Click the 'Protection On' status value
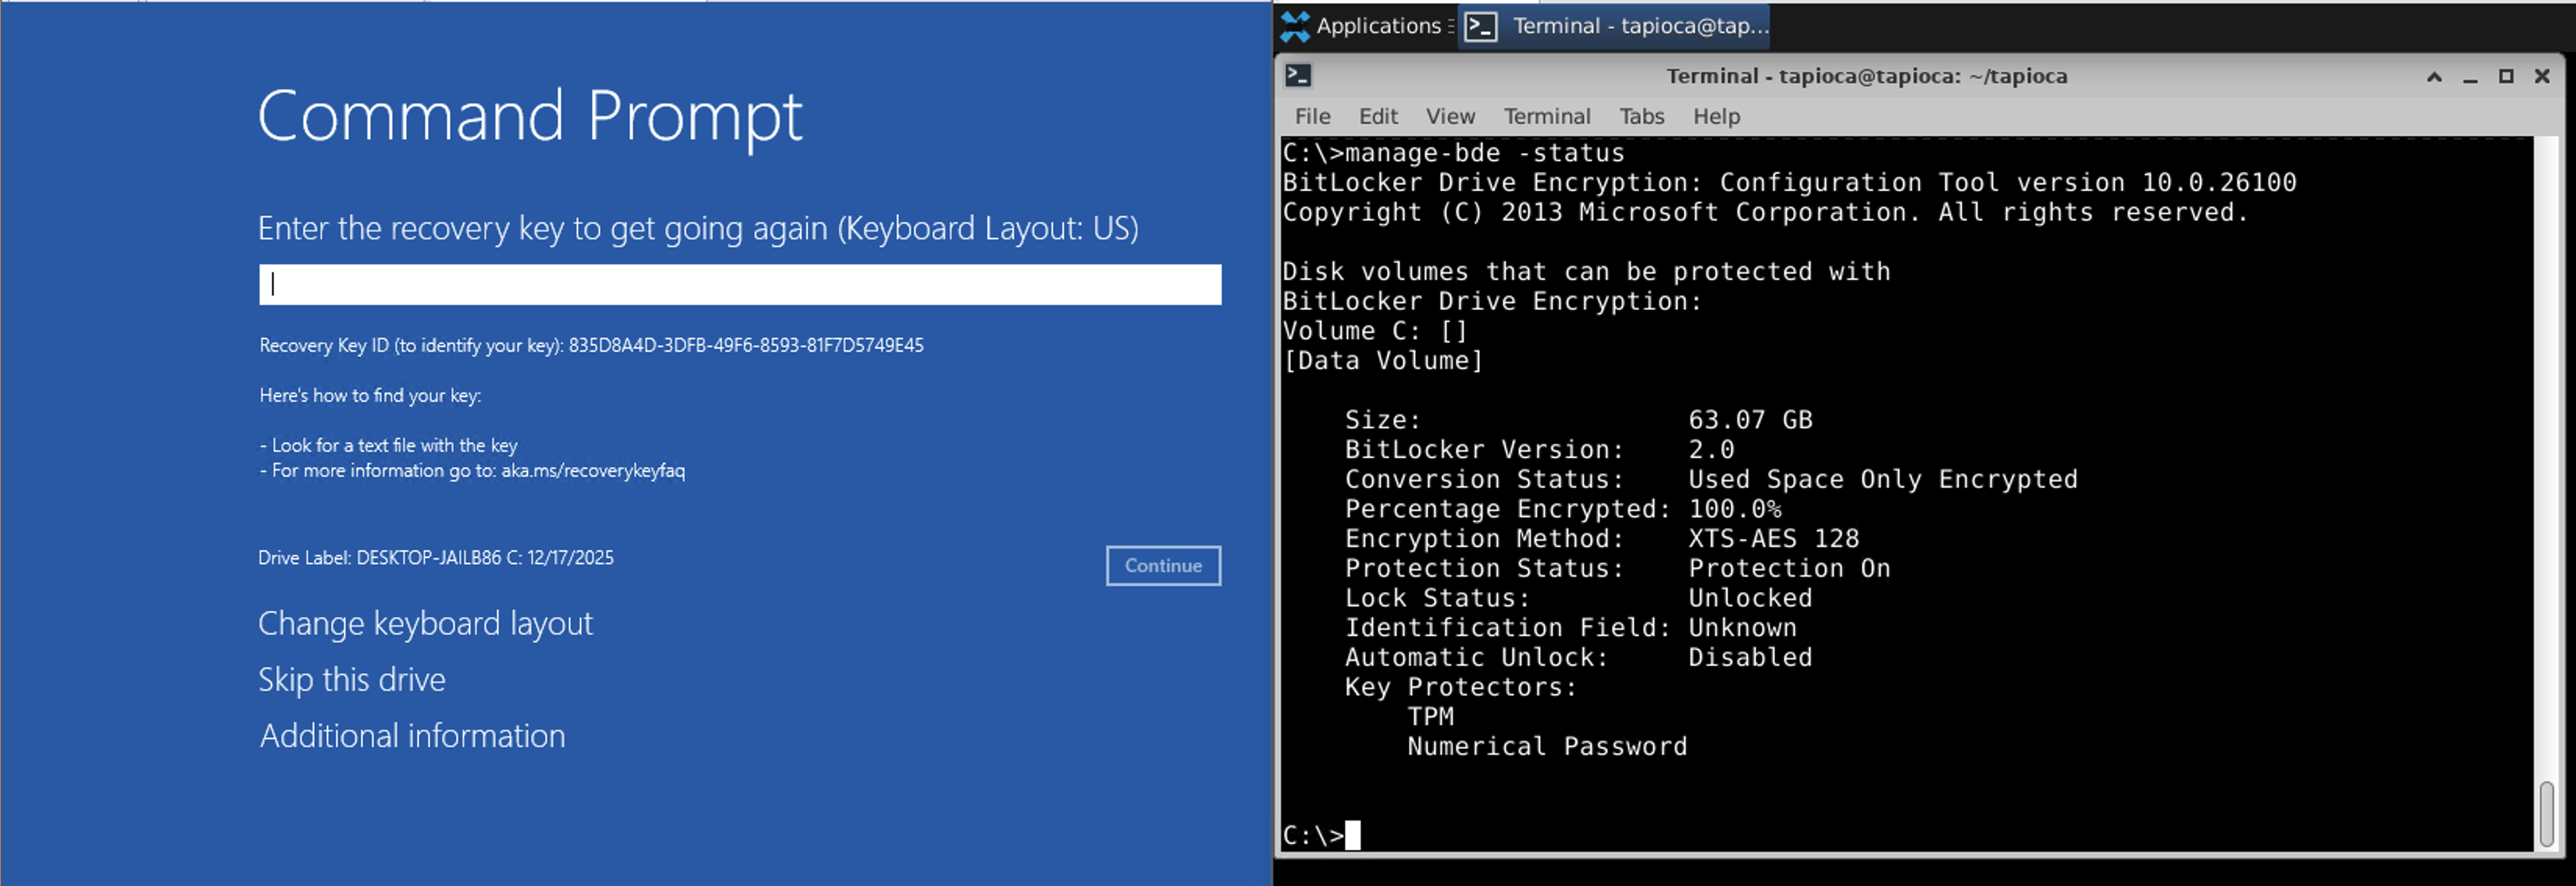The height and width of the screenshot is (886, 2576). coord(1789,568)
